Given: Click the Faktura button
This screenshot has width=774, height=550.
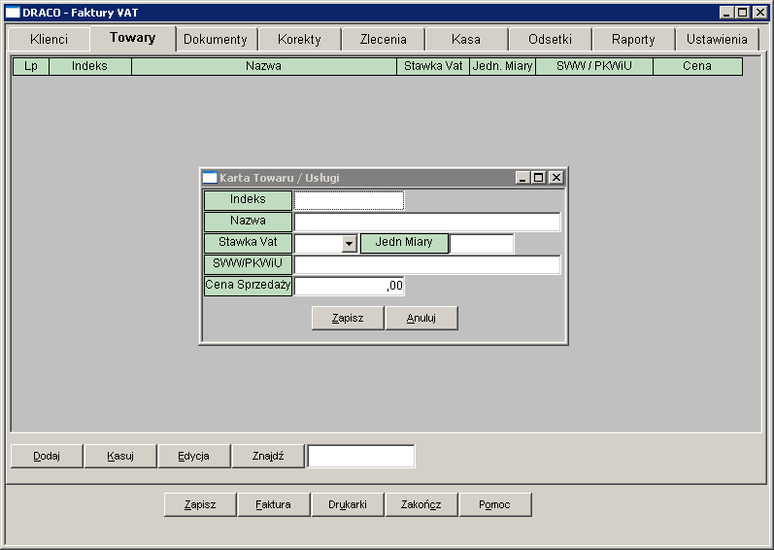Looking at the screenshot, I should pyautogui.click(x=274, y=504).
